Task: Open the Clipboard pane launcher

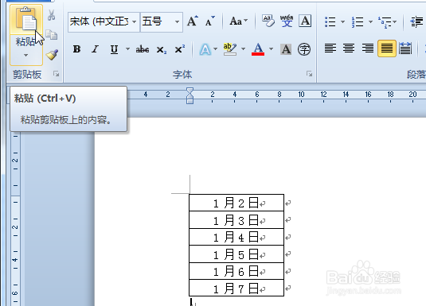Action: coord(57,73)
